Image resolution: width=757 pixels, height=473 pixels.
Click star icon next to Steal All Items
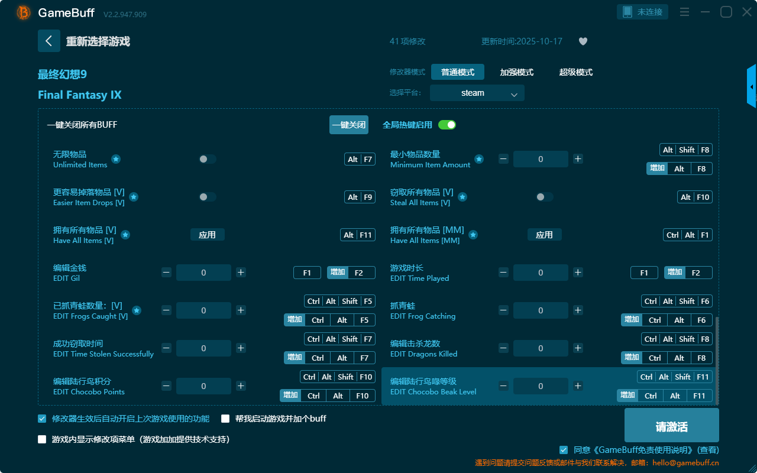tap(462, 197)
